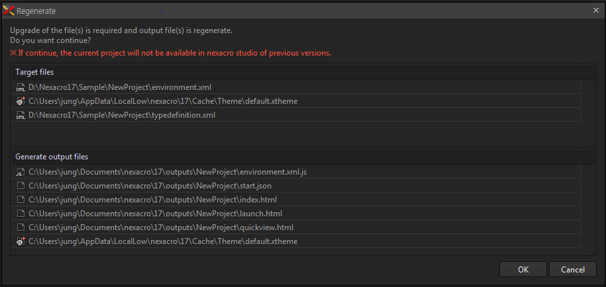Click the Target files column header

click(x=295, y=72)
